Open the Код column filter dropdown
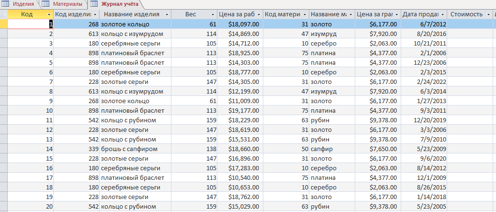Image resolution: width=496 pixels, height=212 pixels. pyautogui.click(x=49, y=14)
